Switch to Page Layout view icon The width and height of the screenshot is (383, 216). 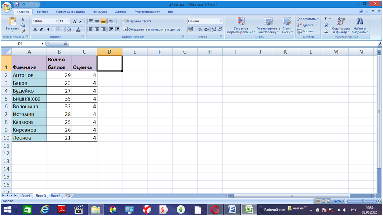point(323,201)
